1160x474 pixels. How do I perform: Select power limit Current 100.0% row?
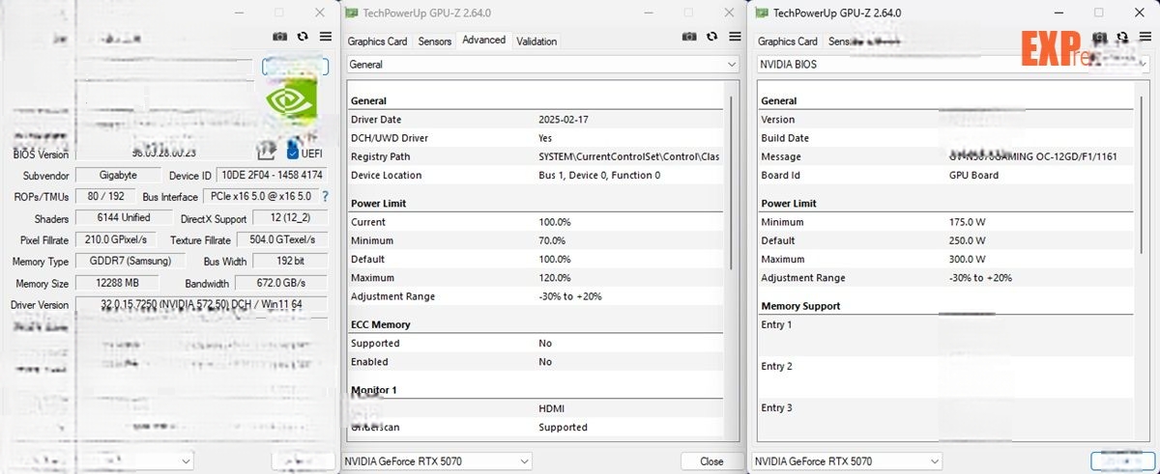(535, 222)
